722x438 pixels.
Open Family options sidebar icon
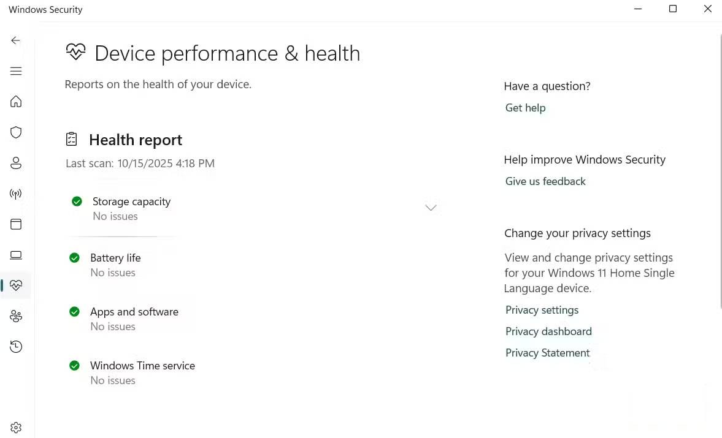(16, 316)
